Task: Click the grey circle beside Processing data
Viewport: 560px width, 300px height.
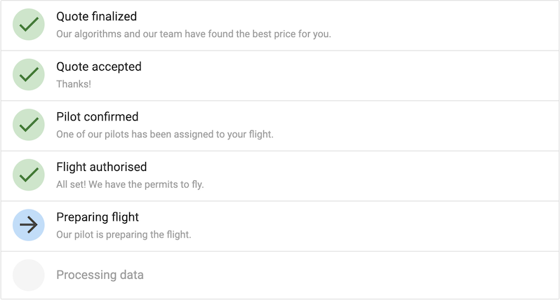Action: click(x=29, y=275)
